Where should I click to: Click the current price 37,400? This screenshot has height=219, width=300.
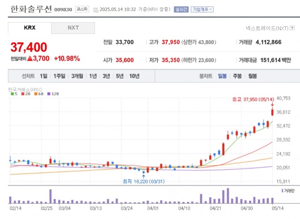(x=29, y=47)
